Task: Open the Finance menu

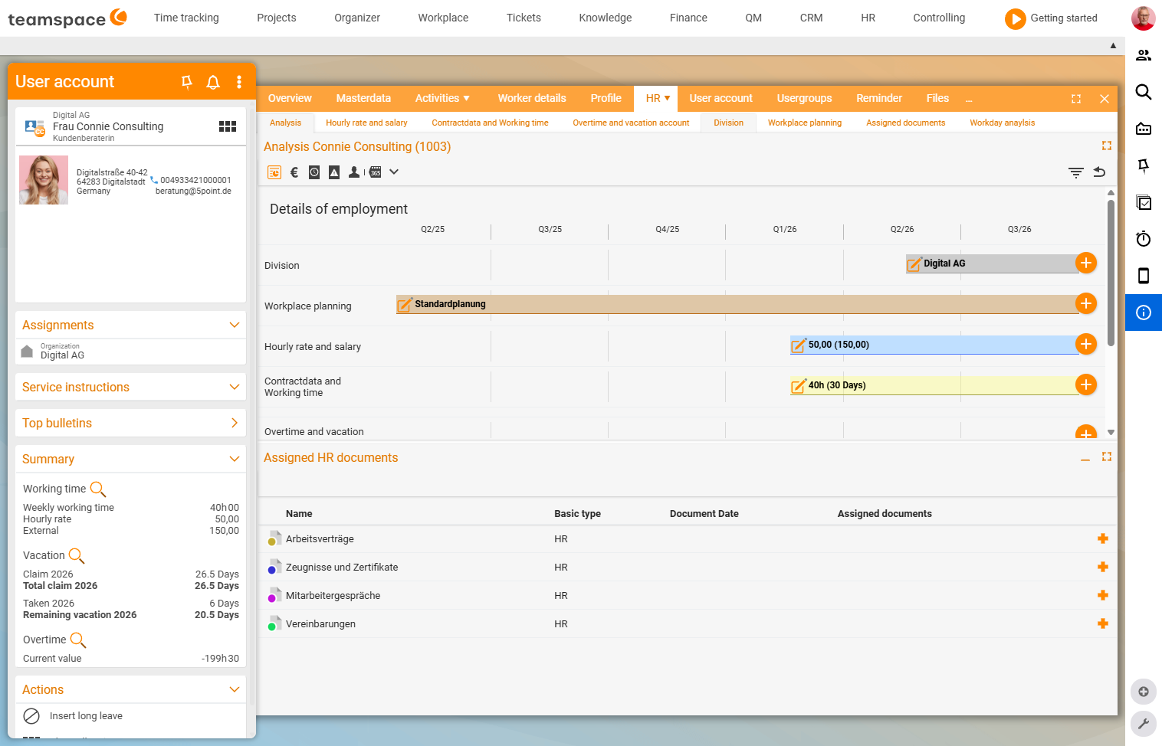Action: [x=688, y=18]
